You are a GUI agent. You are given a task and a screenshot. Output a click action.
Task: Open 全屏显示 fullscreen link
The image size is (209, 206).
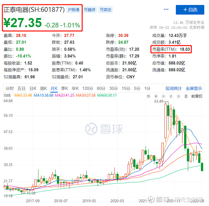tap(194, 88)
